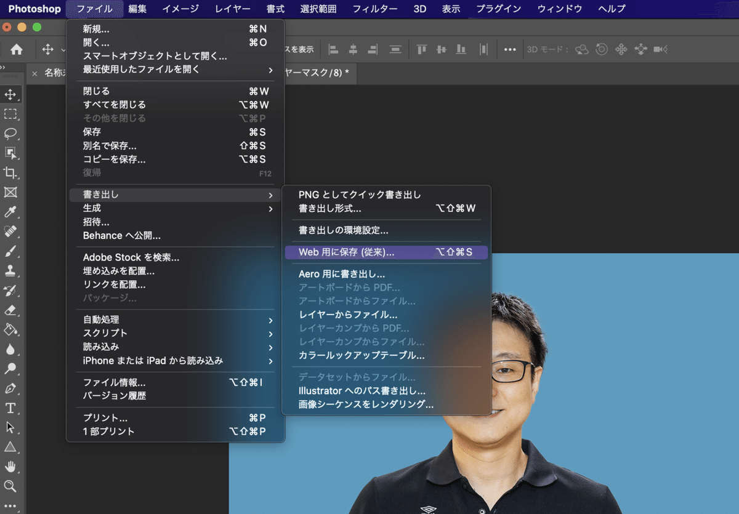The image size is (739, 514).
Task: Select the Hand tool
Action: pyautogui.click(x=10, y=467)
